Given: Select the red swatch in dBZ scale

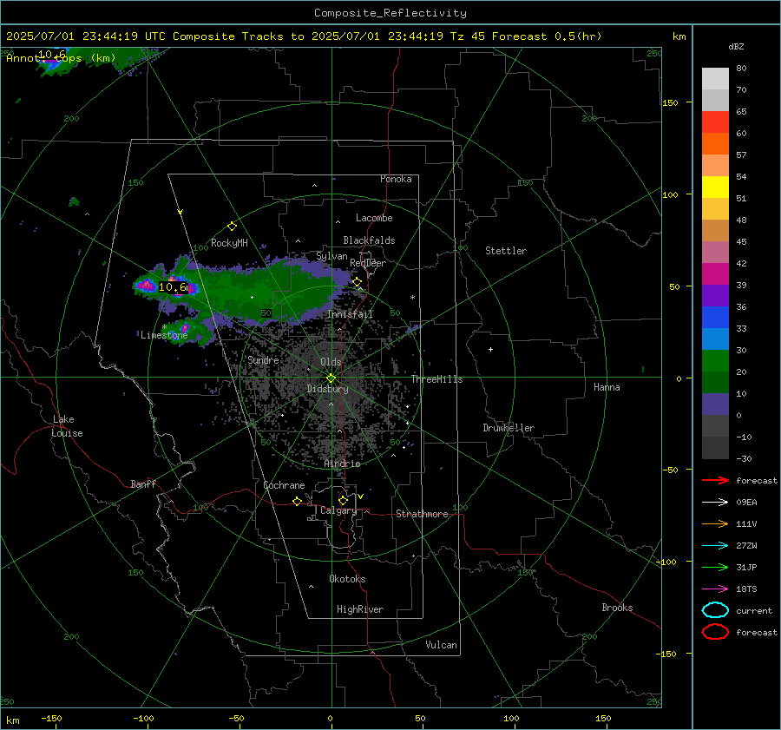Looking at the screenshot, I should click(x=715, y=122).
